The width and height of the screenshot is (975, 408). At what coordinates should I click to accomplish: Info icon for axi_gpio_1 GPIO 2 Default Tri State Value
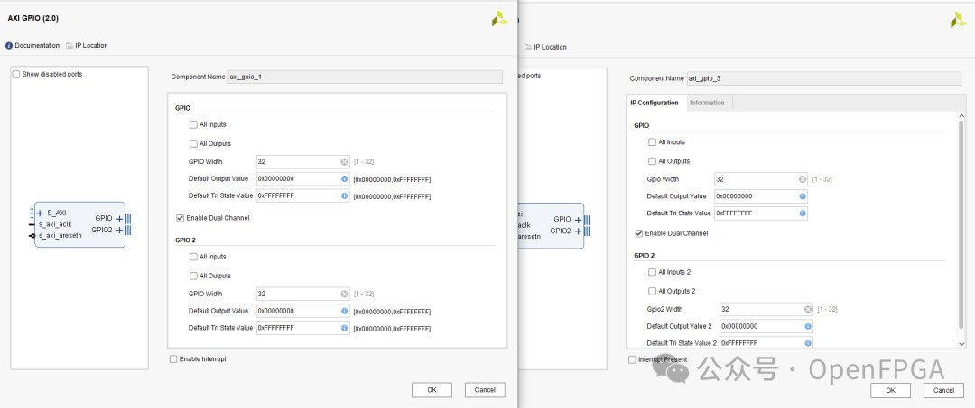tap(344, 328)
